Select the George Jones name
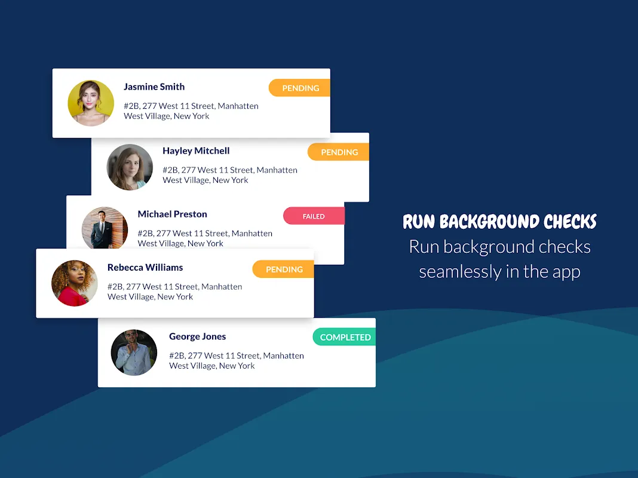Viewport: 638px width, 478px height. click(197, 336)
